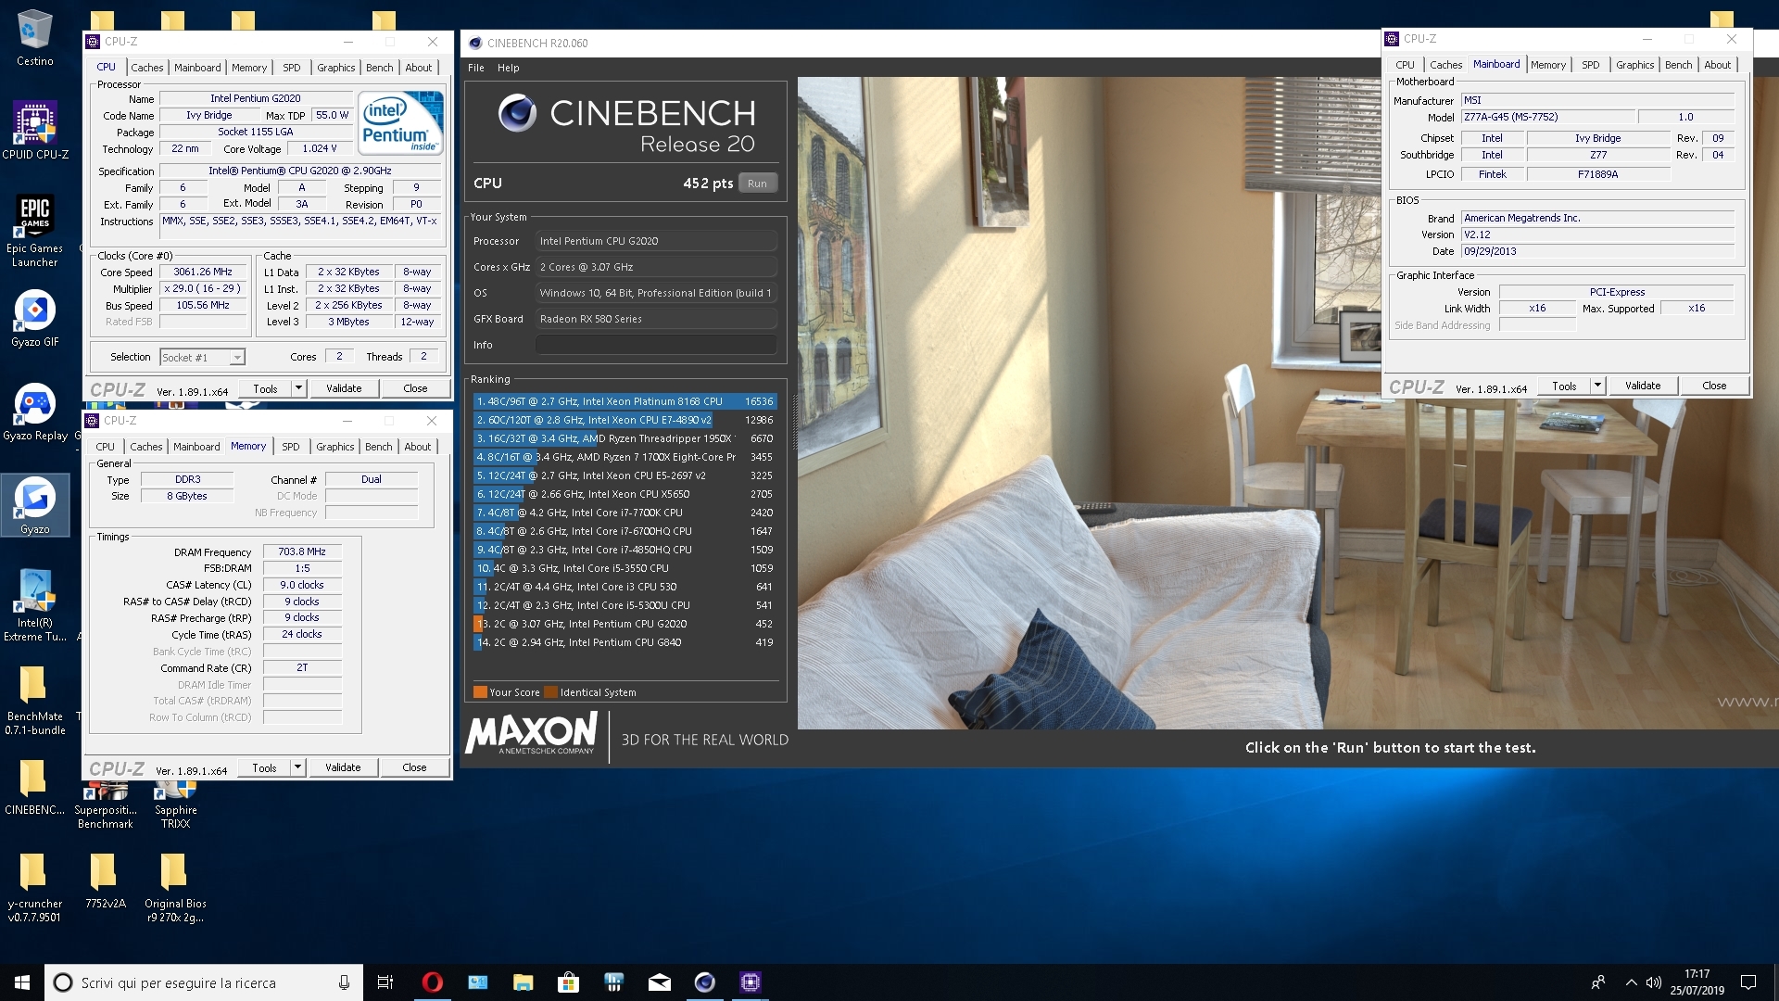Run the Cinebench CPU test
1779x1001 pixels.
click(x=757, y=184)
